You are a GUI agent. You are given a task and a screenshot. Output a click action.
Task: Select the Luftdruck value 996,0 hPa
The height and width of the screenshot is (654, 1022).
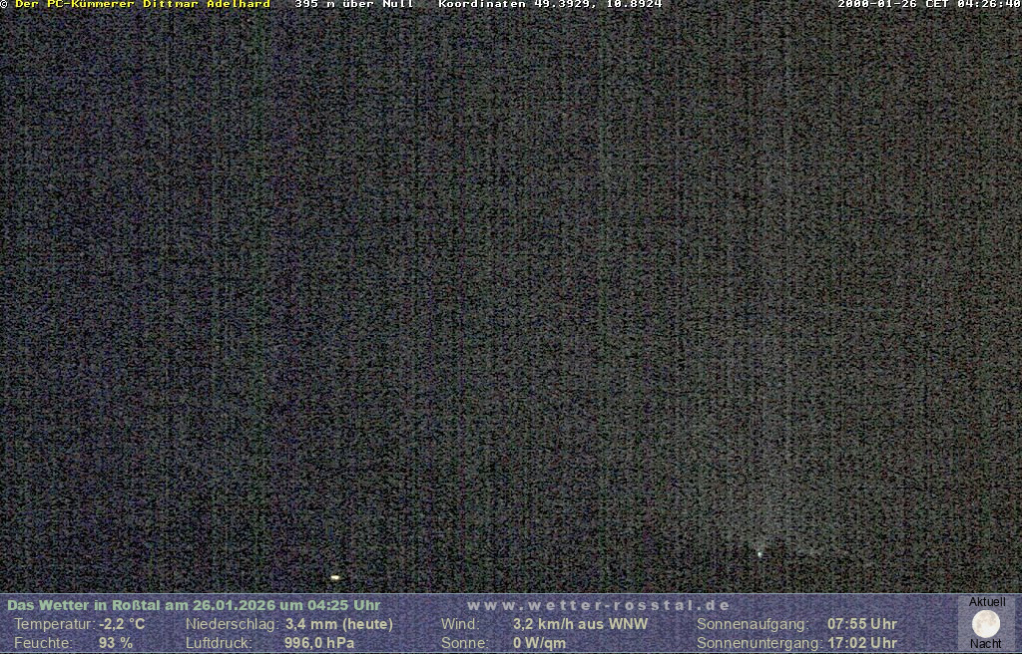click(319, 643)
